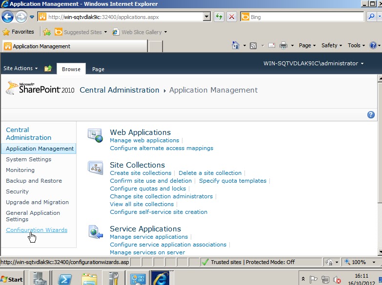Click the Web Applications section icon

point(95,136)
